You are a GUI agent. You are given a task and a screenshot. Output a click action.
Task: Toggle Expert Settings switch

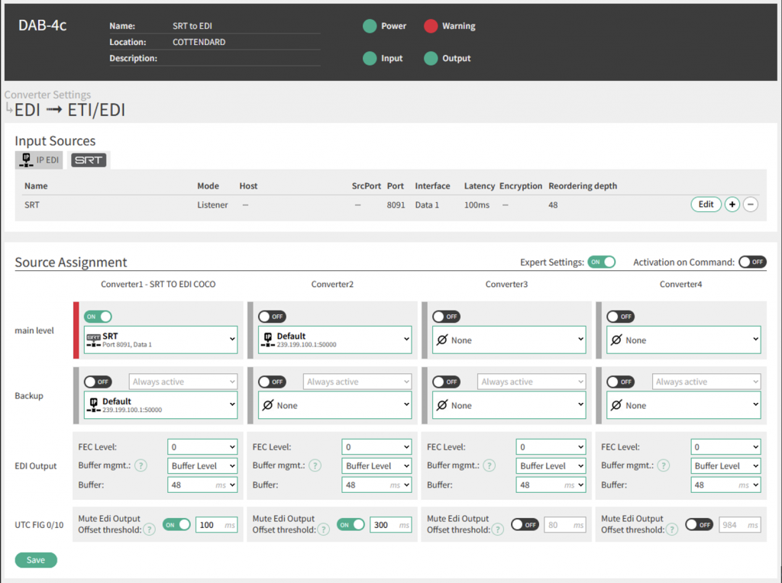tap(602, 262)
